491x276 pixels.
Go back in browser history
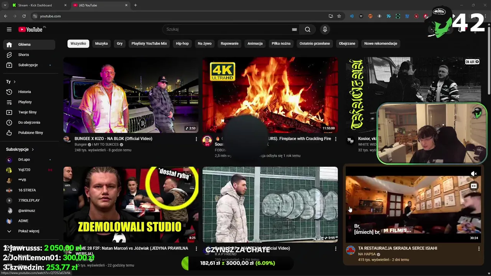[x=6, y=16]
